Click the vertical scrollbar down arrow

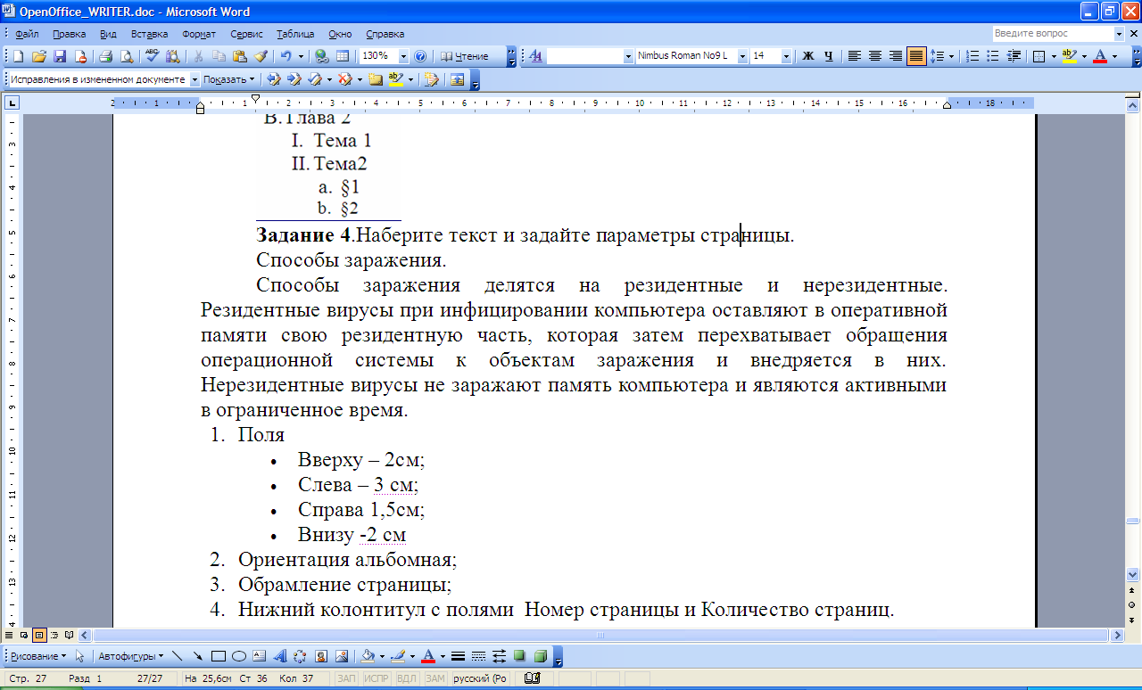1133,575
